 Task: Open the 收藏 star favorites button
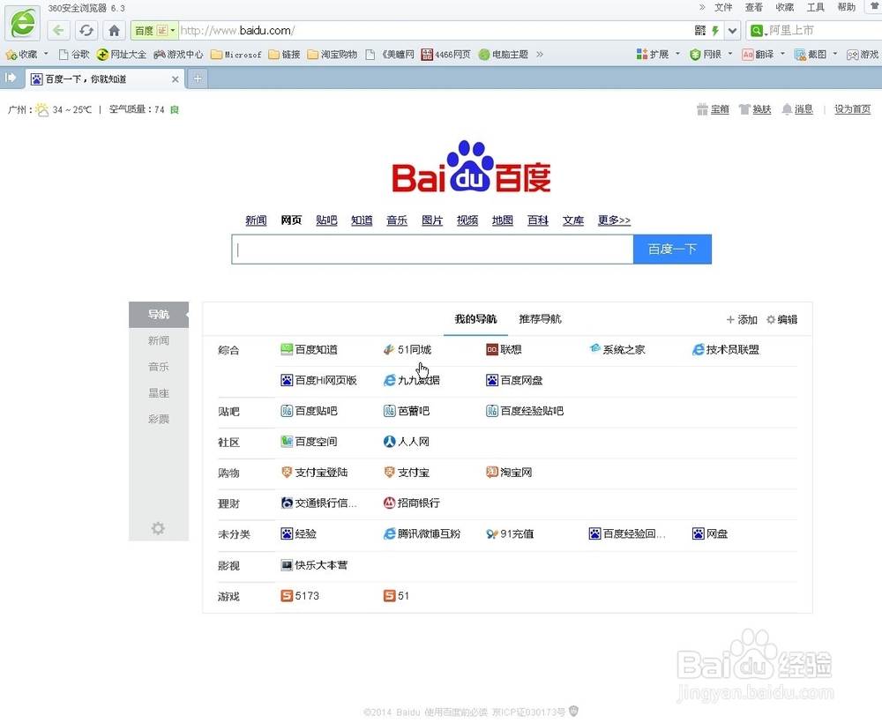pos(21,55)
